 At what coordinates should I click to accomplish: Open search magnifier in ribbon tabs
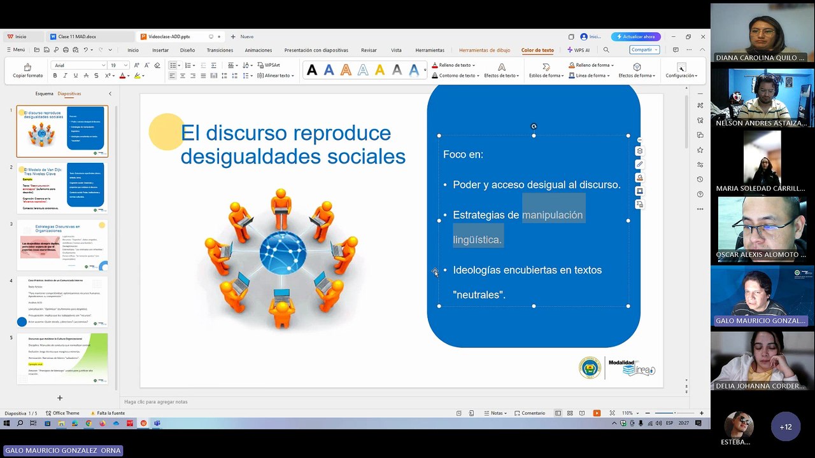(606, 50)
